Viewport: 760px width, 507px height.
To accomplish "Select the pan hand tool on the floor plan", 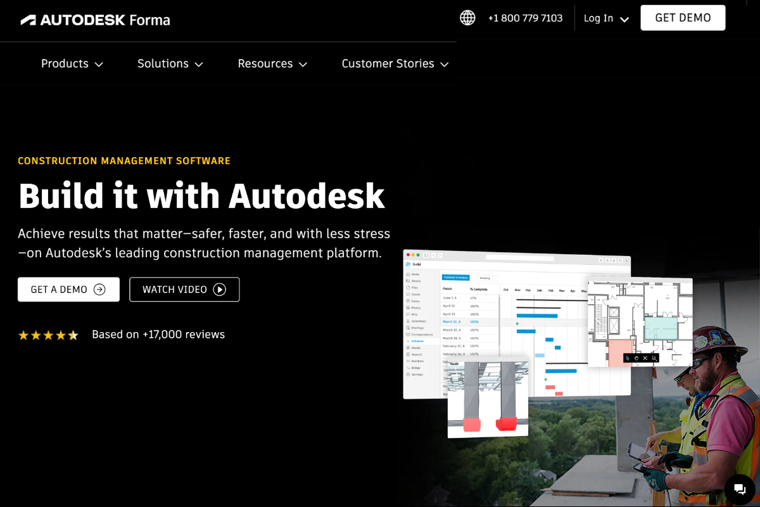I will pyautogui.click(x=636, y=358).
